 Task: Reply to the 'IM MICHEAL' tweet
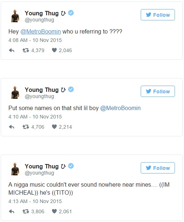click(12, 211)
